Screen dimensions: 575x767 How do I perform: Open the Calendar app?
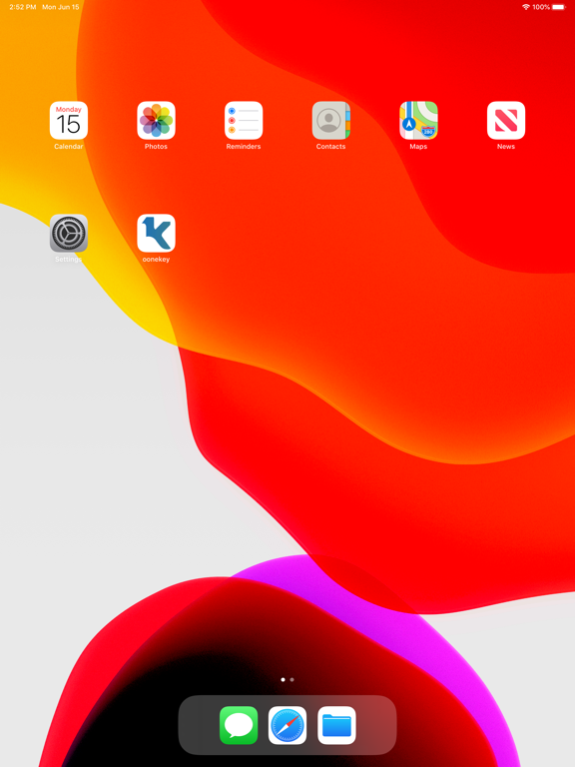point(69,120)
